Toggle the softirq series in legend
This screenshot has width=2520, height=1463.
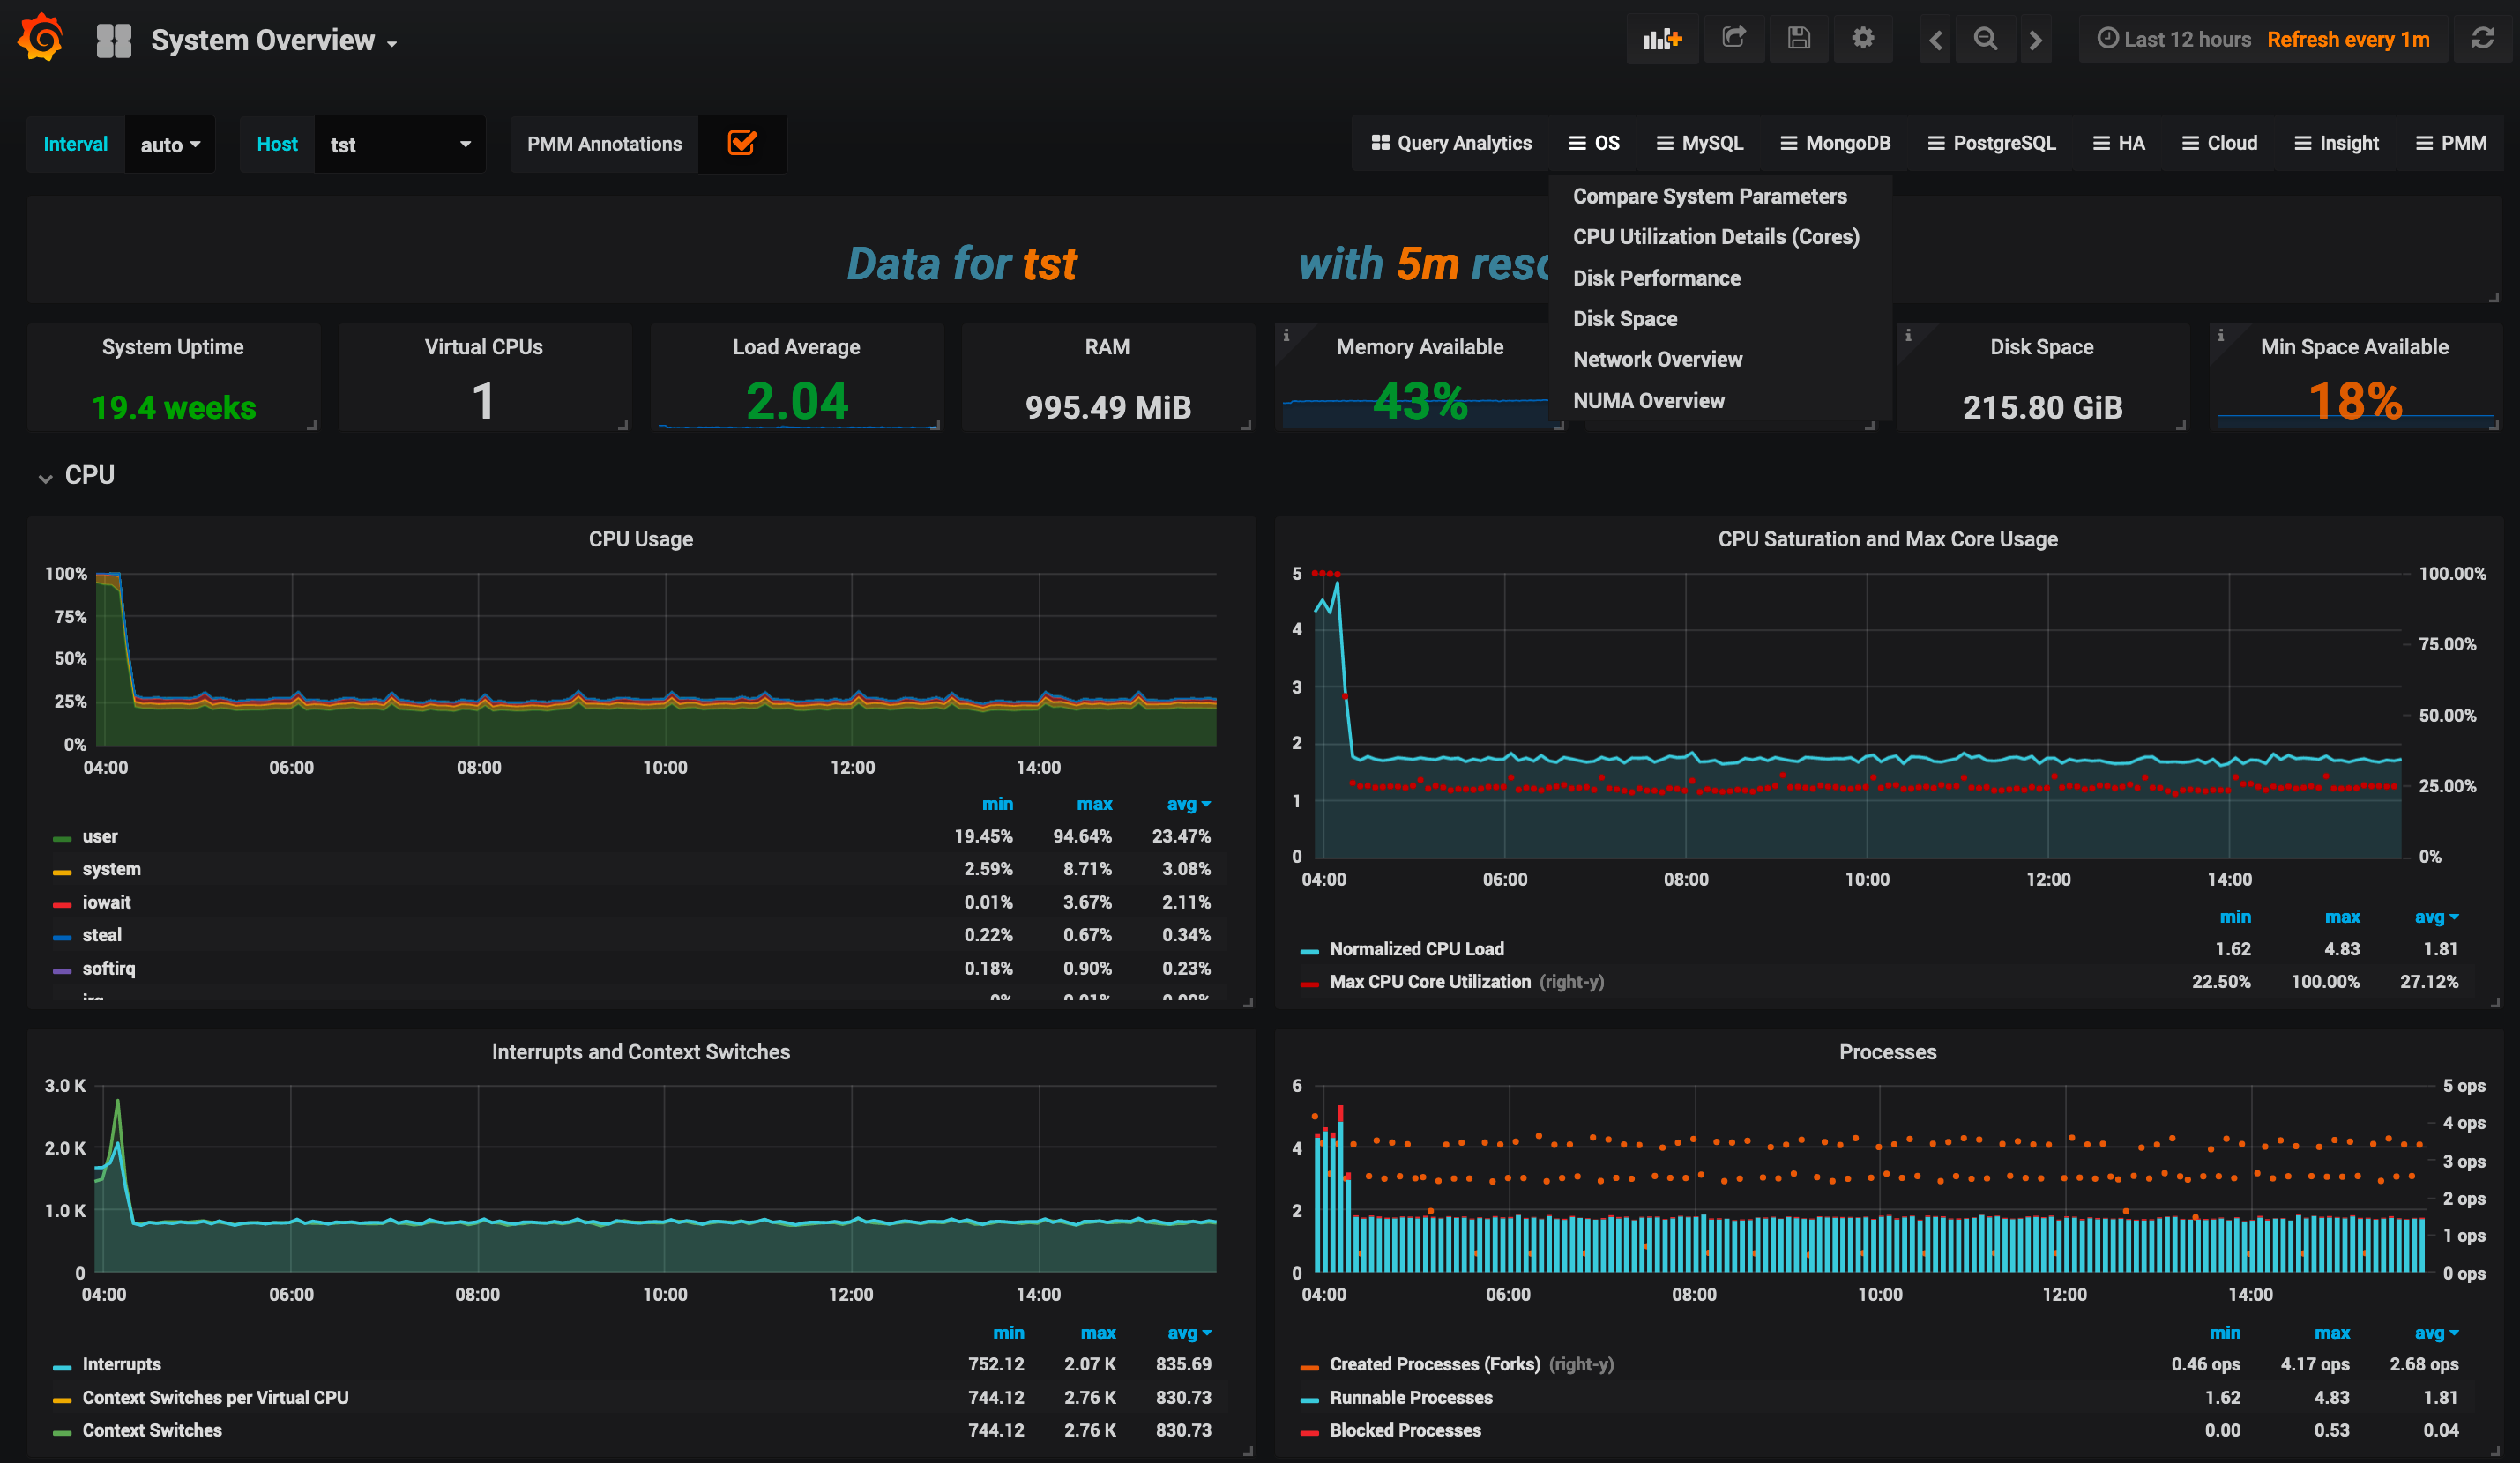pyautogui.click(x=108, y=969)
